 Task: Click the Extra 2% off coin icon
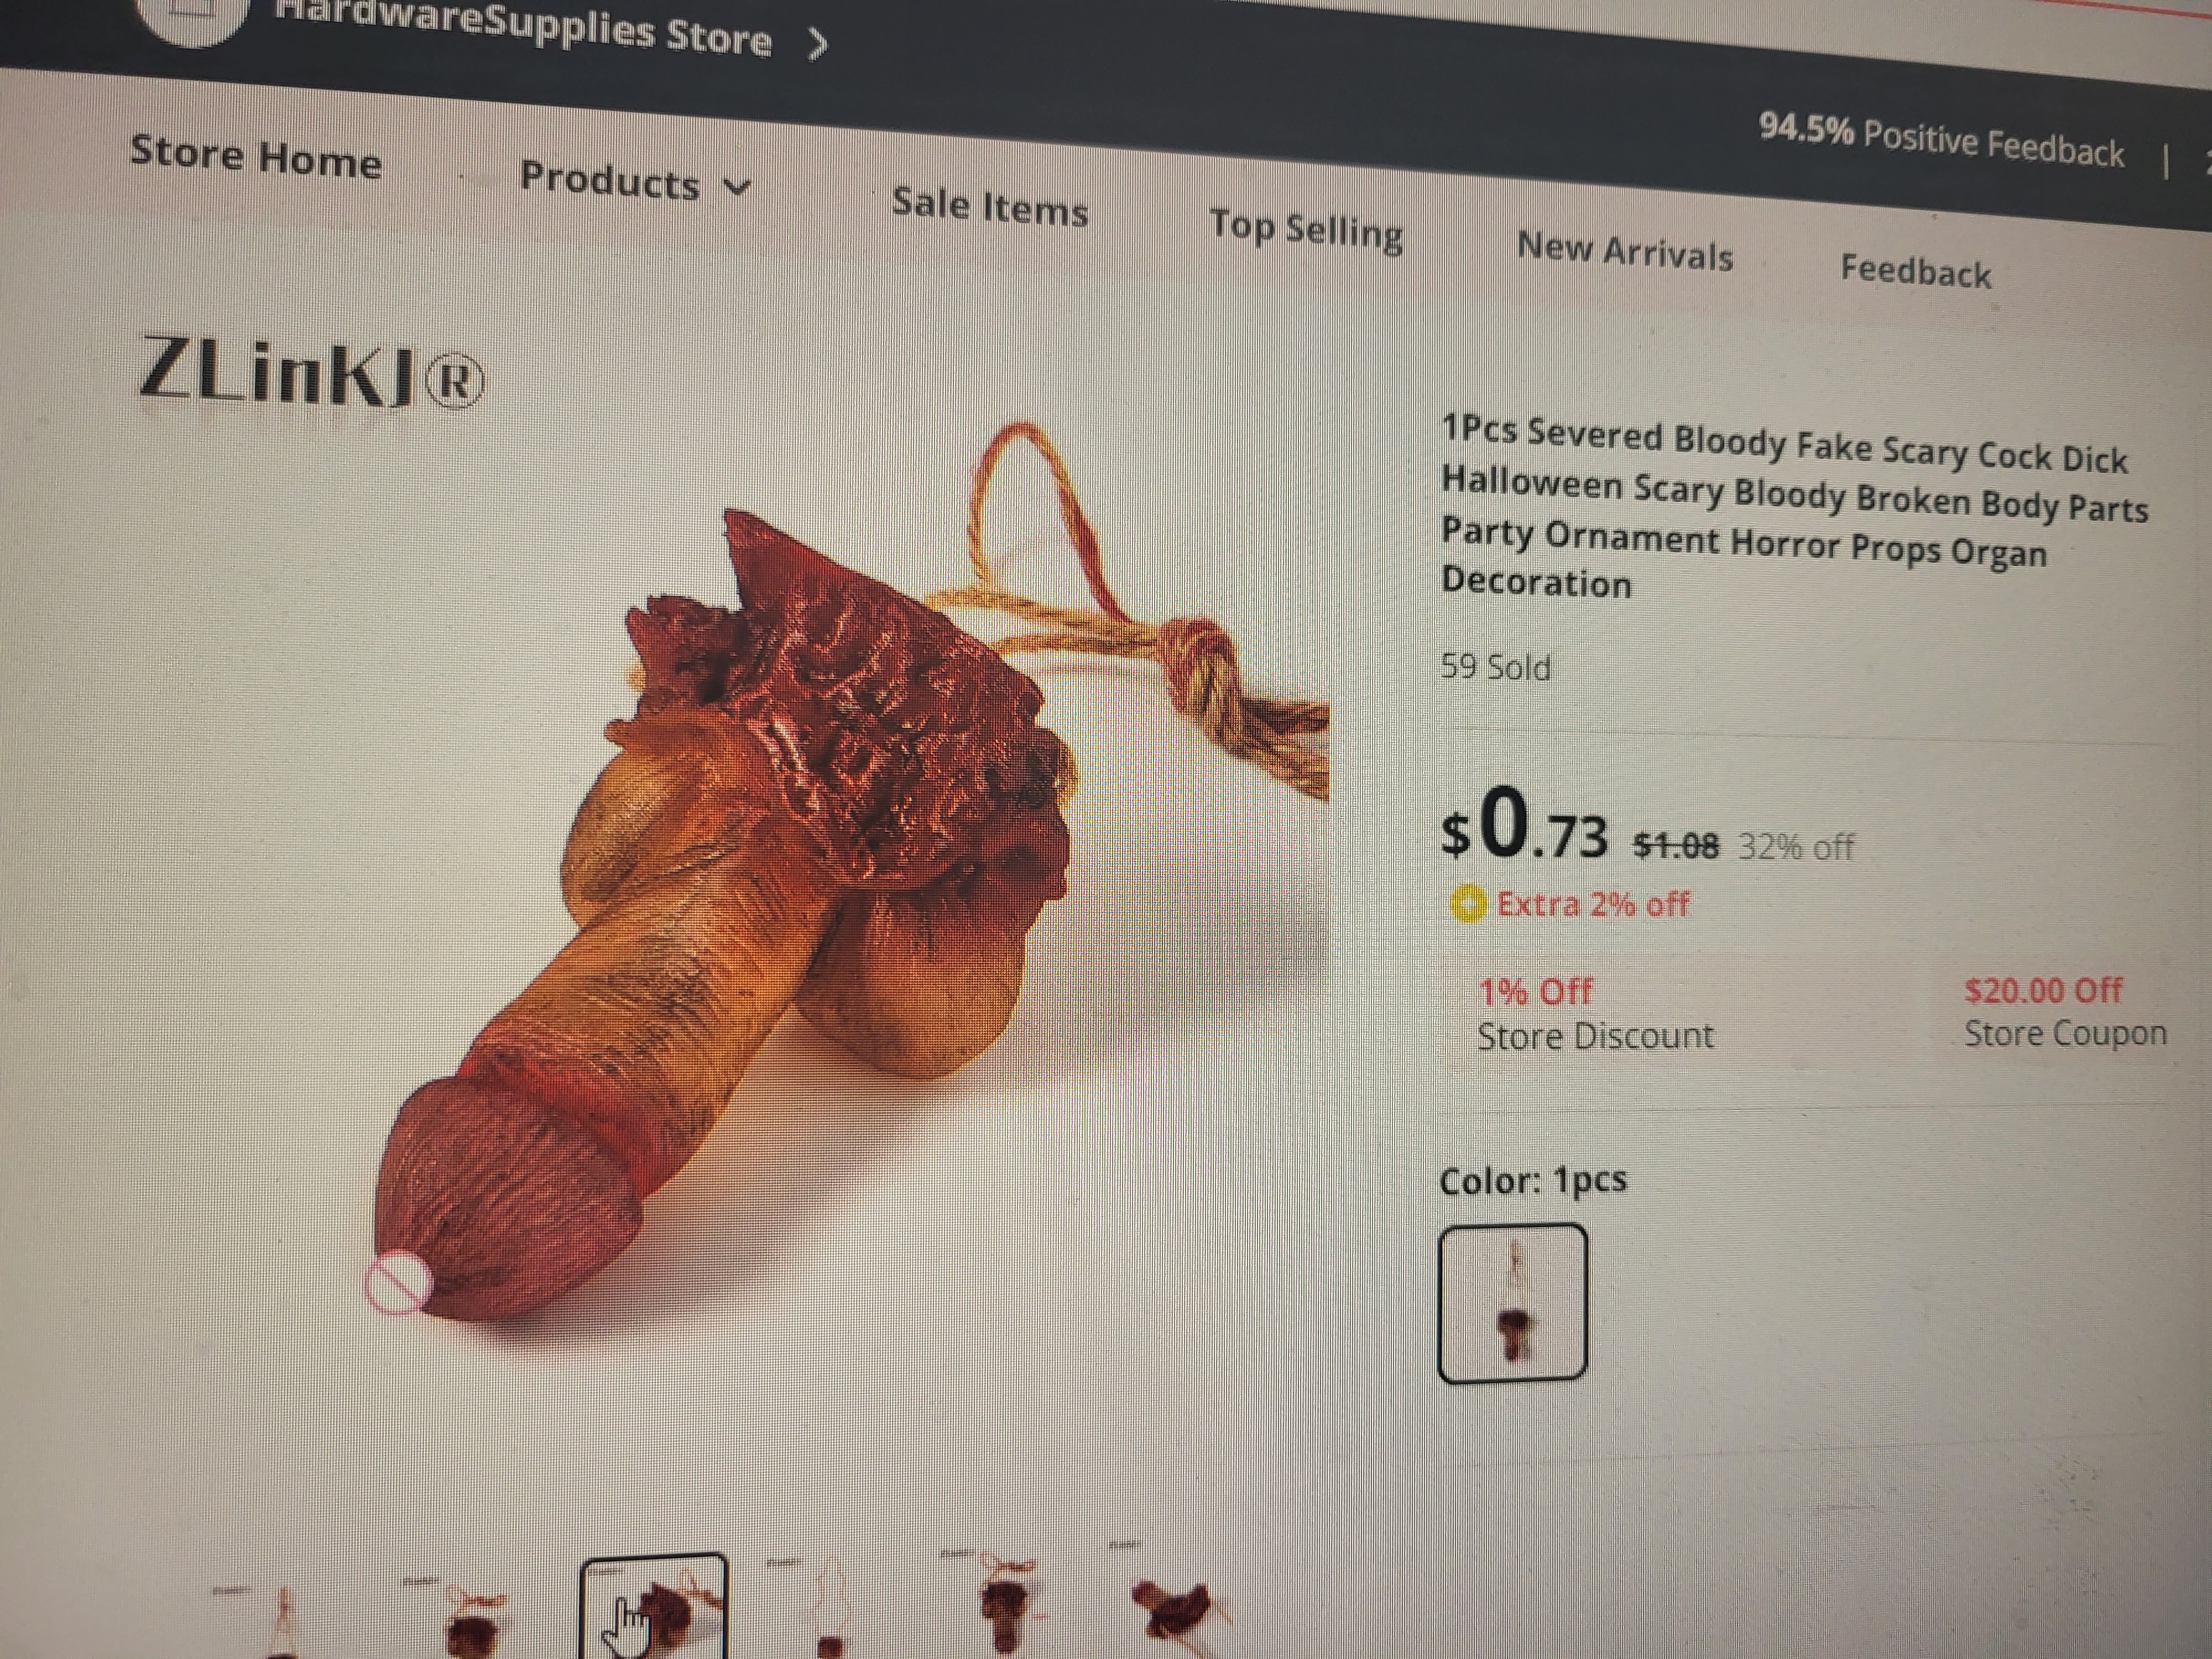coord(1468,905)
